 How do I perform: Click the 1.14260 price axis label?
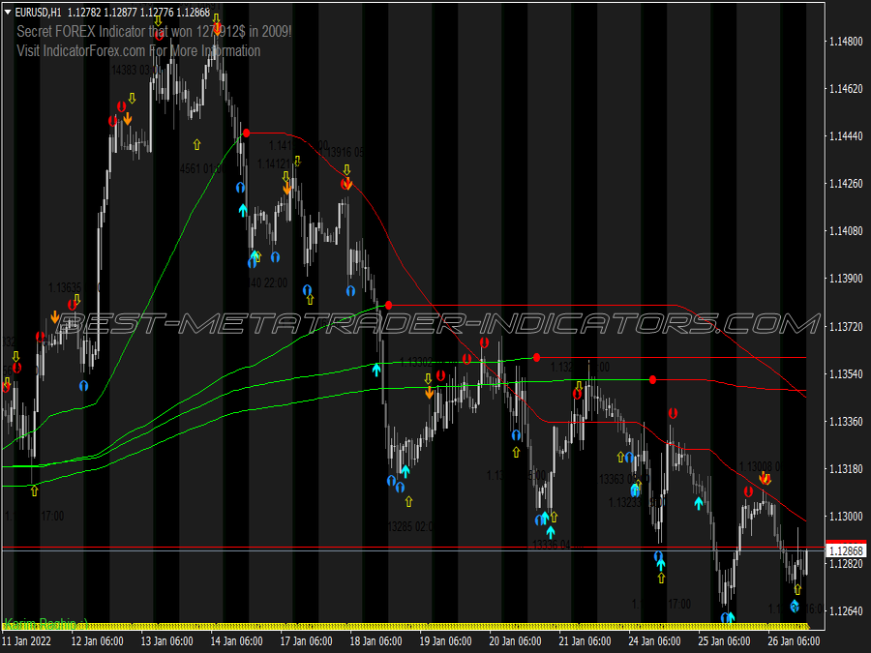846,184
